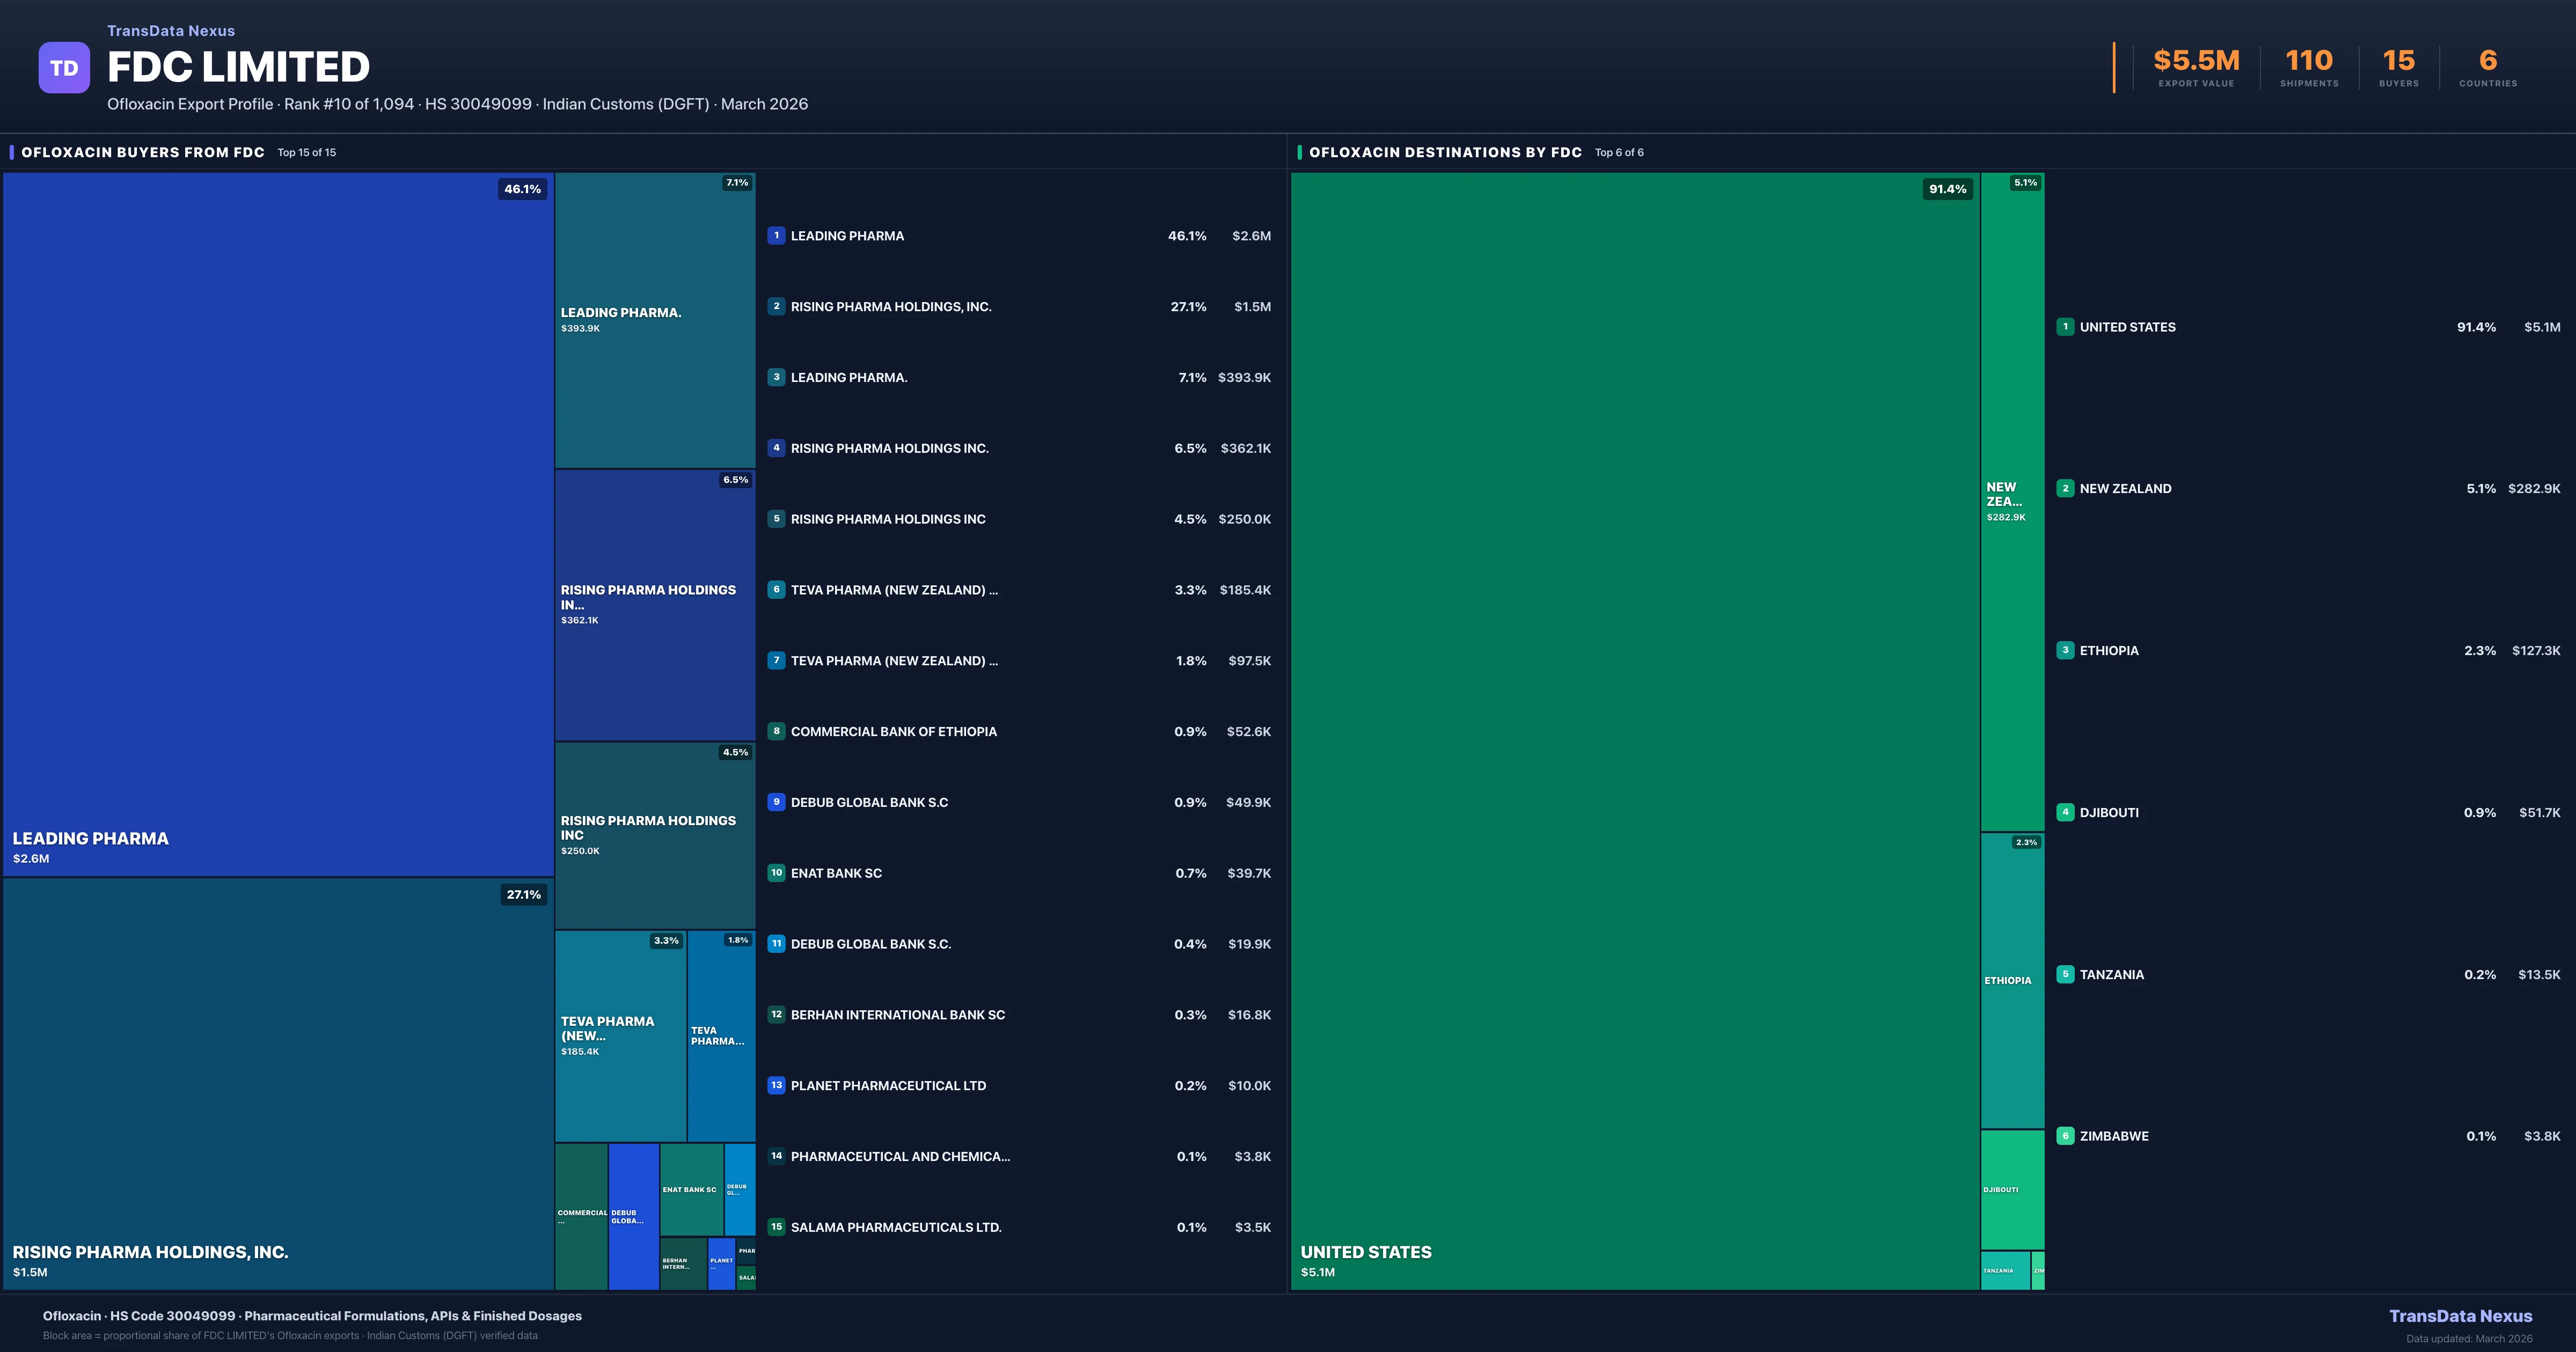2576x1352 pixels.
Task: Click rank badge 1 beside United States
Action: coord(2065,327)
